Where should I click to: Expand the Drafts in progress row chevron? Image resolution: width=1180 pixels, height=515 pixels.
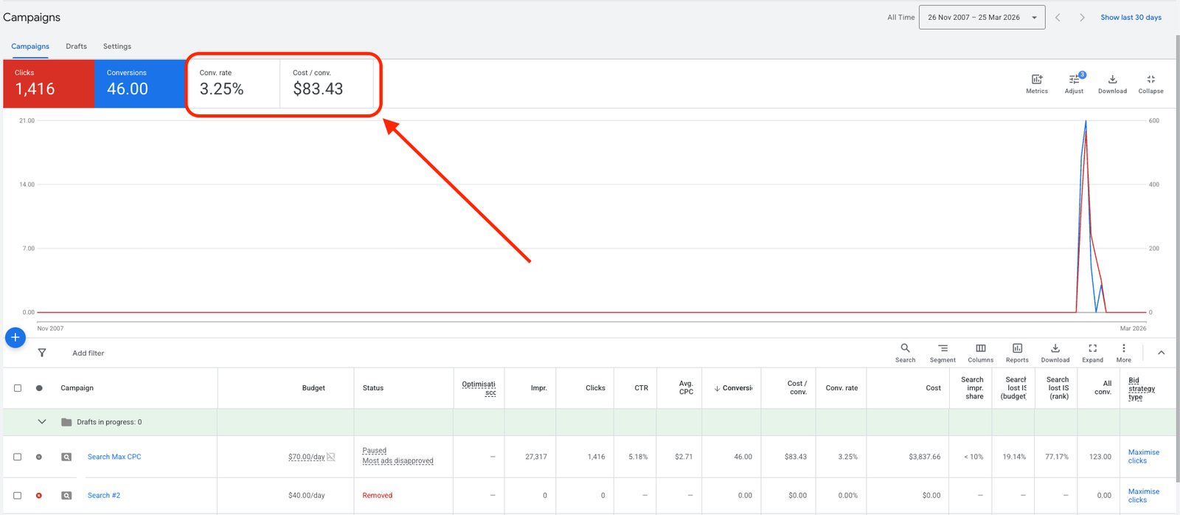[42, 422]
